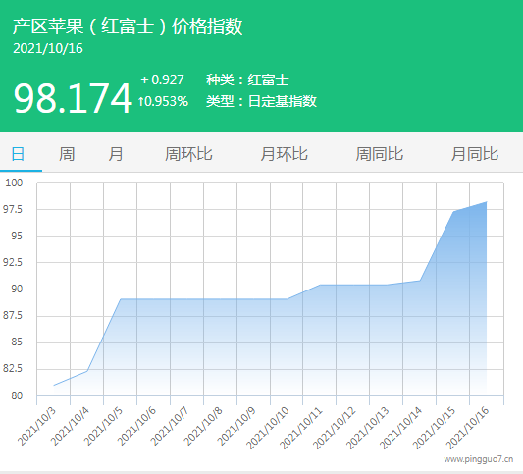Open the 周同比 tab
This screenshot has height=474, width=523.
[x=379, y=154]
